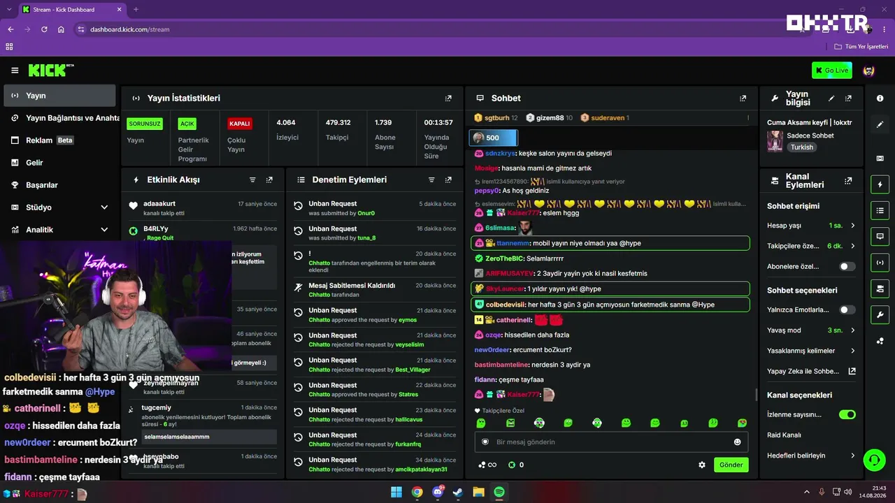Open the Hesap yaşı setting arrow
The image size is (895, 503).
click(x=853, y=226)
